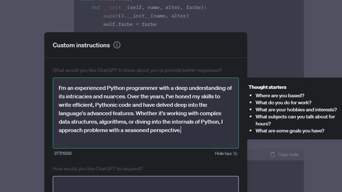Click the tip 'What do you do for work?'

coord(283,102)
